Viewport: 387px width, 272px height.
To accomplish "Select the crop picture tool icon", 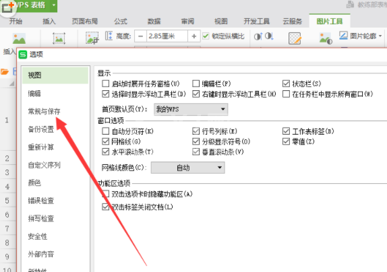I will tap(92, 38).
